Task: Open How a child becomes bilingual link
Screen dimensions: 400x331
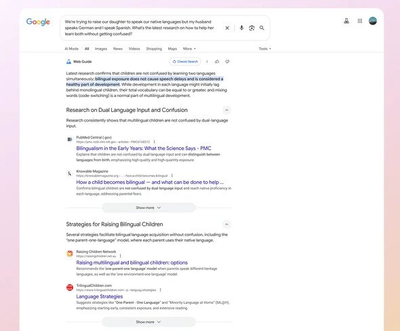Action: [x=150, y=182]
